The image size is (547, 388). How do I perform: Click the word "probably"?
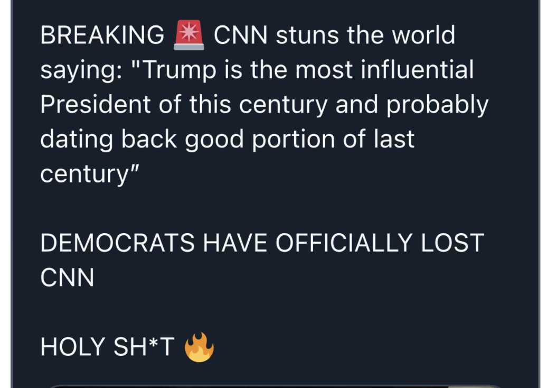pos(437,105)
